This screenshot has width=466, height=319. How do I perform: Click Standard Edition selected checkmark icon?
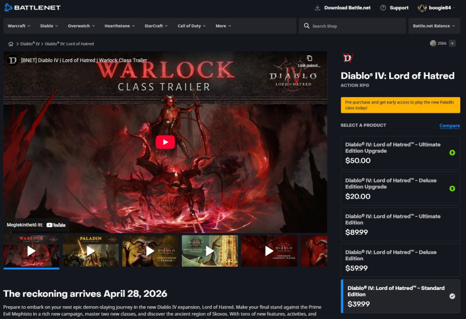click(452, 296)
